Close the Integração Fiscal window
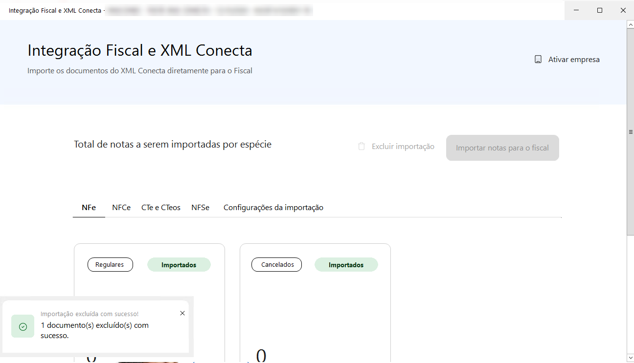Screen dimensions: 634x363 [623, 10]
